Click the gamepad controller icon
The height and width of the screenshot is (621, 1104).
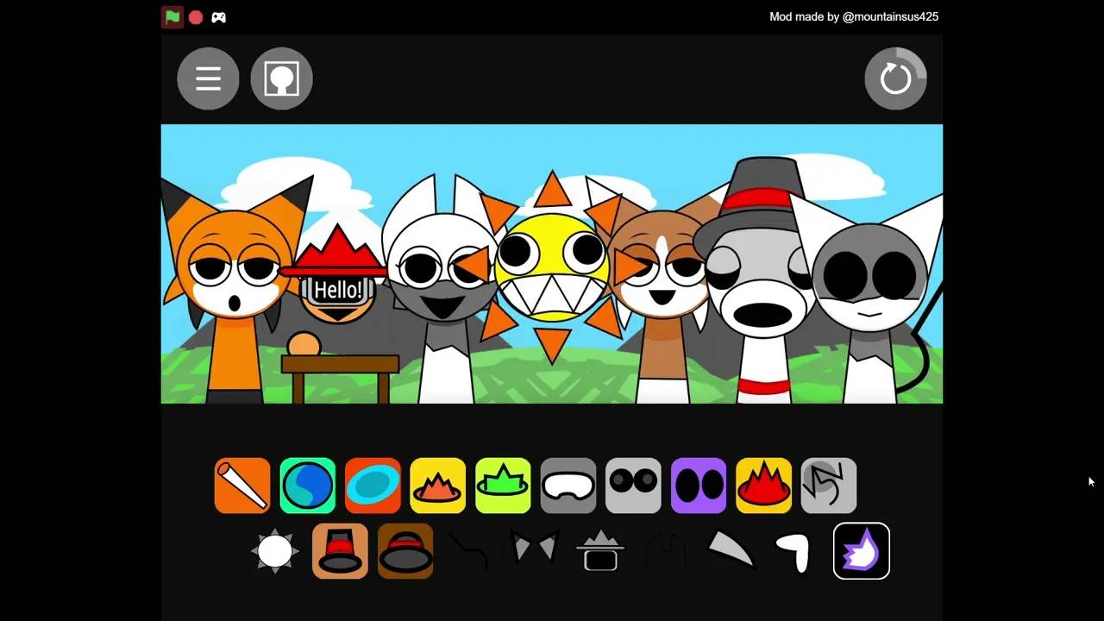click(x=219, y=17)
